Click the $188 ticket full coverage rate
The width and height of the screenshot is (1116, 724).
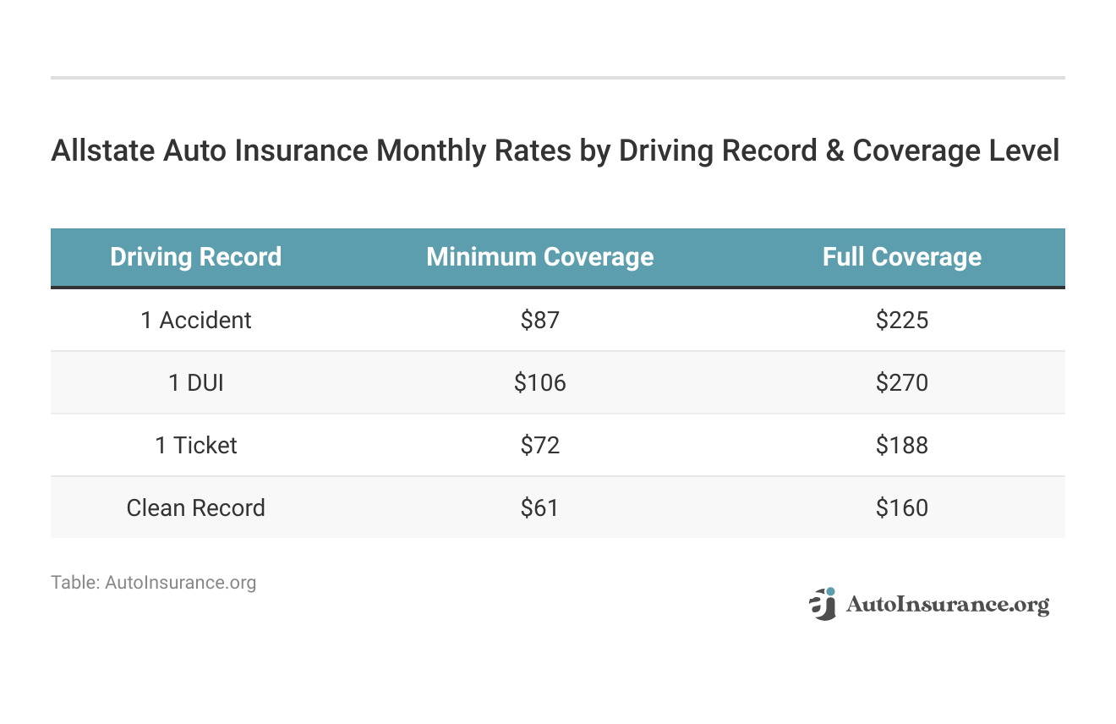click(901, 445)
